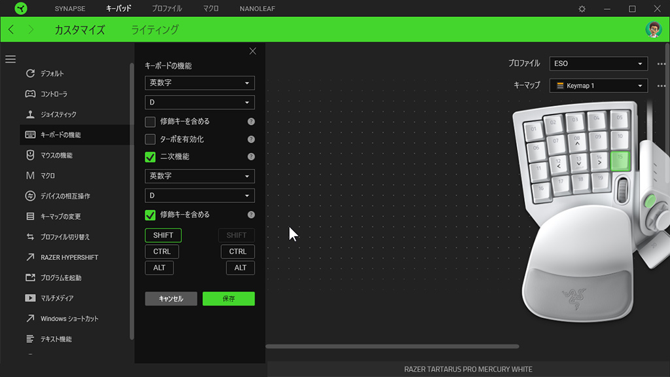The width and height of the screenshot is (670, 377).
Task: Go forward with the right arrow
Action: pyautogui.click(x=31, y=29)
